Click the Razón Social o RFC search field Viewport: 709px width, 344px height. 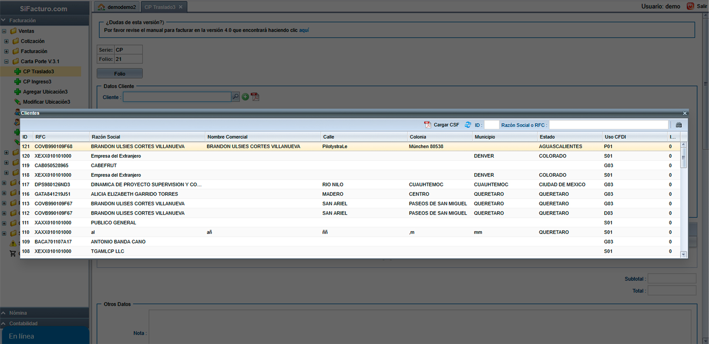tap(608, 125)
